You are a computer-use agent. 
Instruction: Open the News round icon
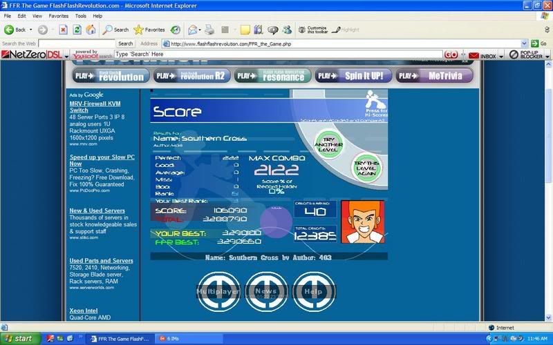266,291
